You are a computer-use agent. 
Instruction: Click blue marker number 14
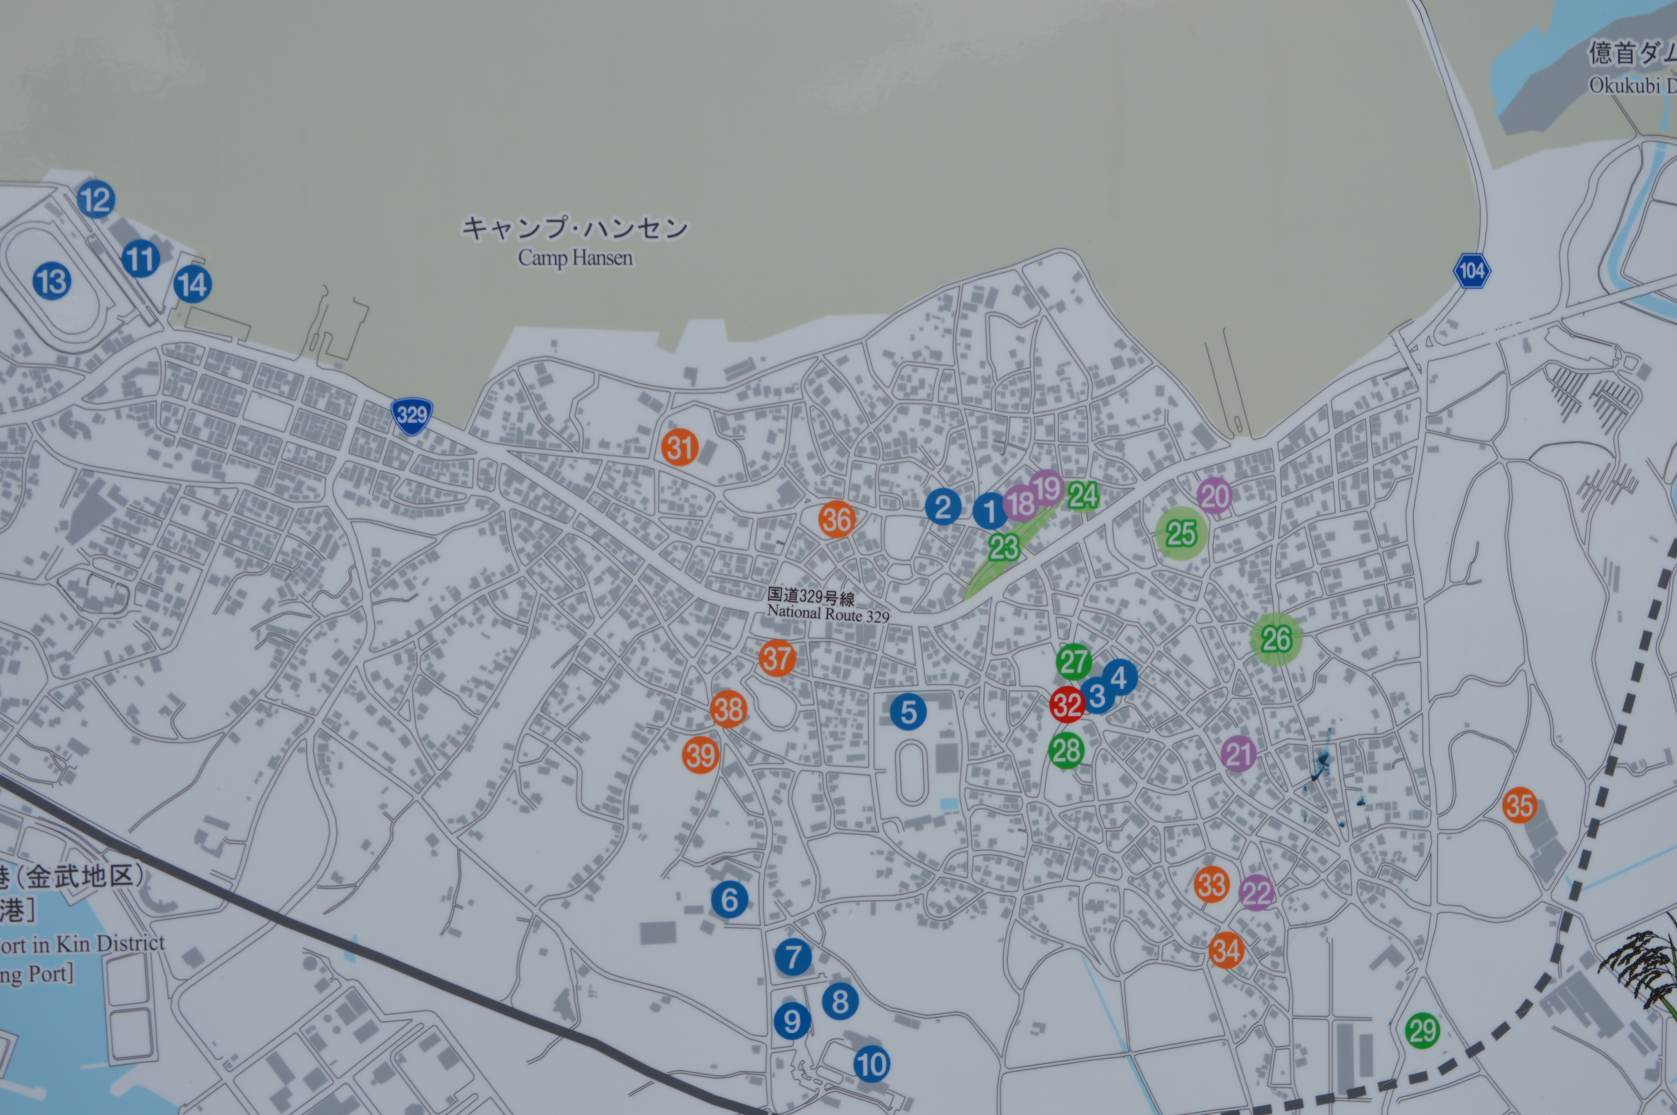(x=193, y=284)
